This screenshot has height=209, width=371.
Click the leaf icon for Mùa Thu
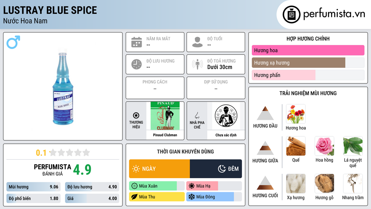[x=134, y=197]
